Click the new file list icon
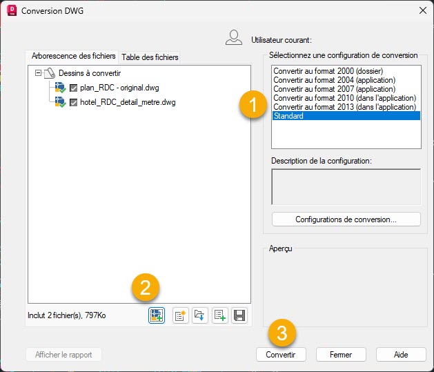 point(181,316)
